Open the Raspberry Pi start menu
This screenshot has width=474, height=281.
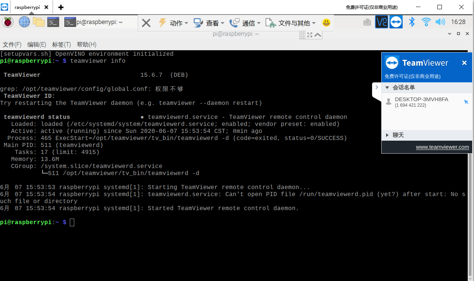click(8, 22)
